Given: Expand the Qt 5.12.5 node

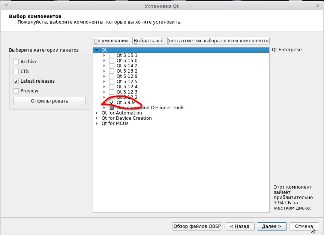Looking at the screenshot, I should [x=104, y=82].
